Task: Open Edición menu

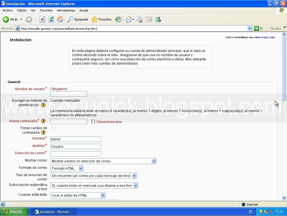Action: coord(22,10)
